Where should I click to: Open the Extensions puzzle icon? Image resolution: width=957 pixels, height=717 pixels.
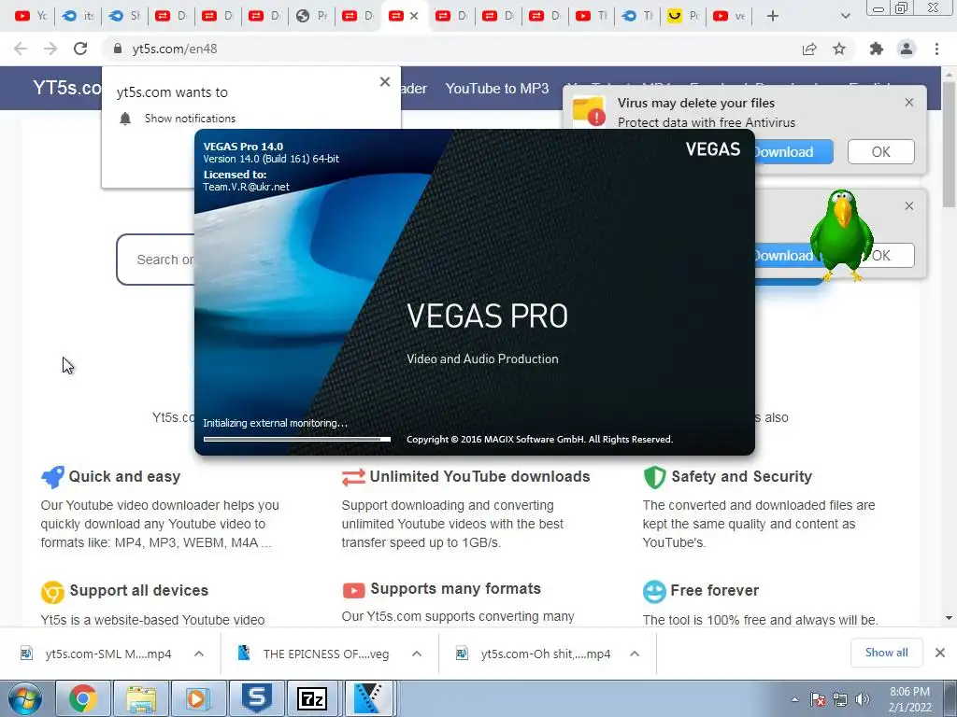pyautogui.click(x=877, y=49)
